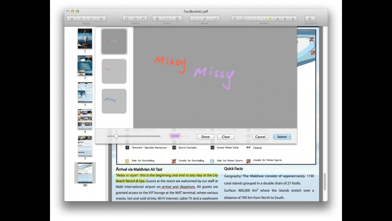The height and width of the screenshot is (221, 392).
Task: Select the first saved Missy signature
Action: tap(114, 41)
